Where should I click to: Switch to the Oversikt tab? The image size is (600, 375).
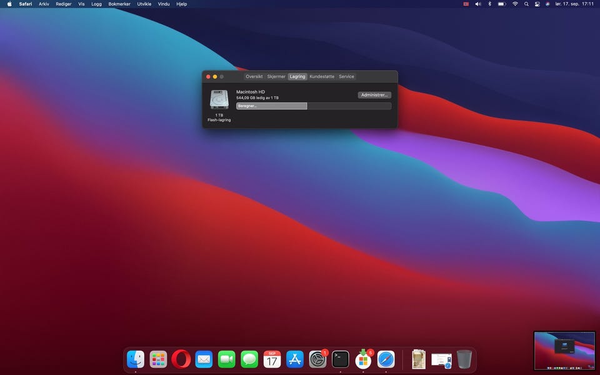(x=254, y=76)
